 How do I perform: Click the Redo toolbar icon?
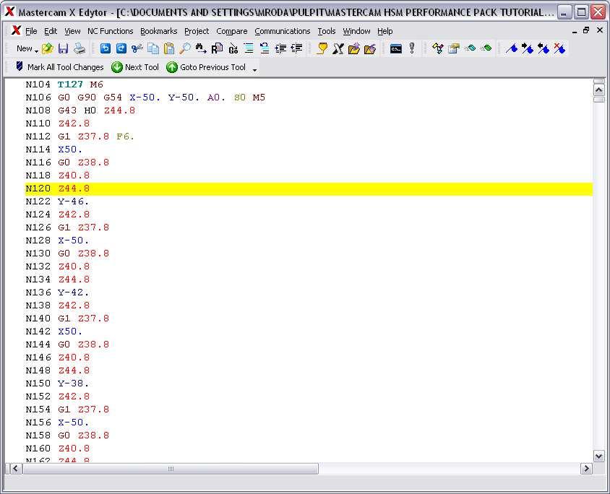pos(121,48)
